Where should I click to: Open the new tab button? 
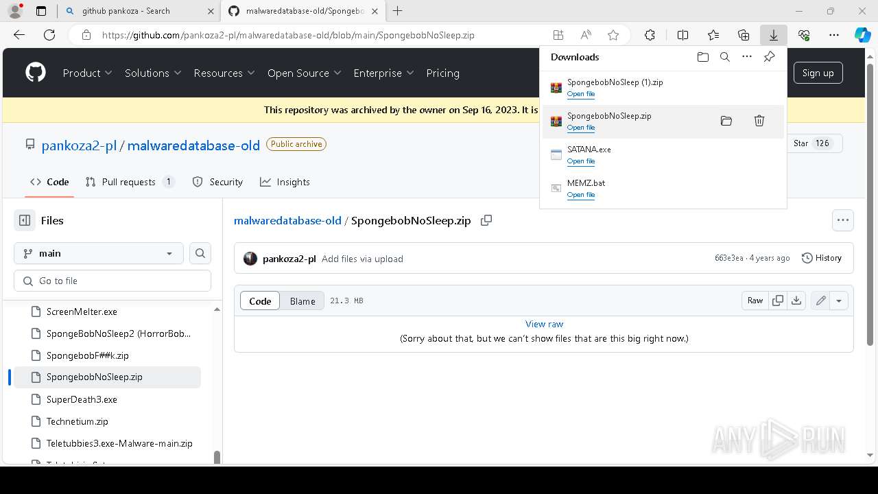pos(397,11)
